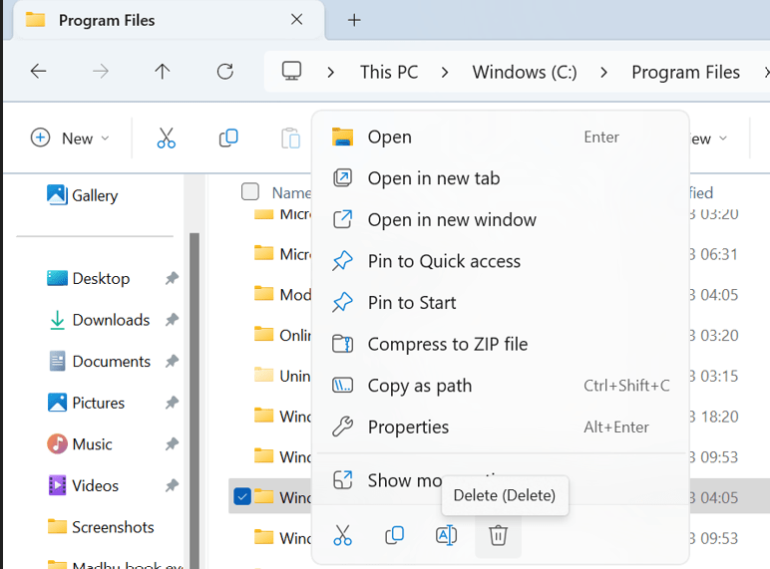Add a new tab with plus button
Screen dimensions: 770x569
[x=354, y=20]
